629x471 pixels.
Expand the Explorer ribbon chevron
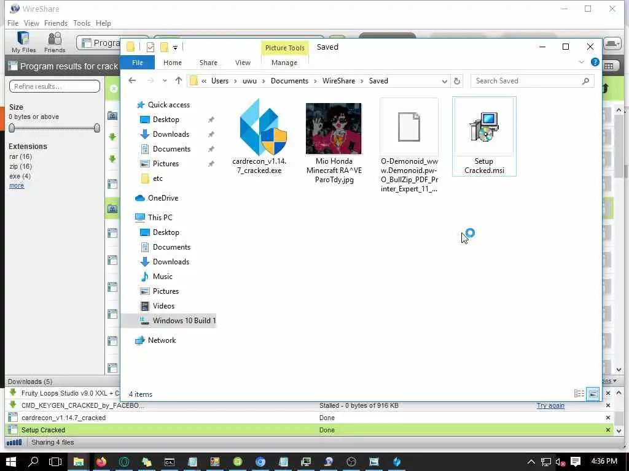coord(581,62)
